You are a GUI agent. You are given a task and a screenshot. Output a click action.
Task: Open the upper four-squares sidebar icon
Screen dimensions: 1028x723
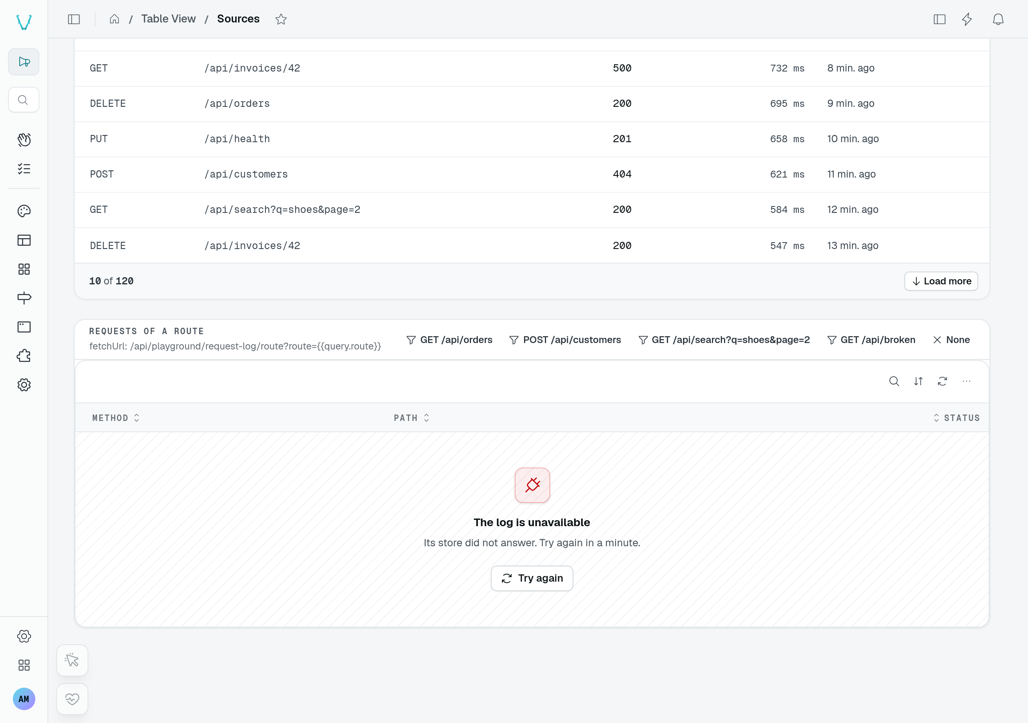pos(24,269)
